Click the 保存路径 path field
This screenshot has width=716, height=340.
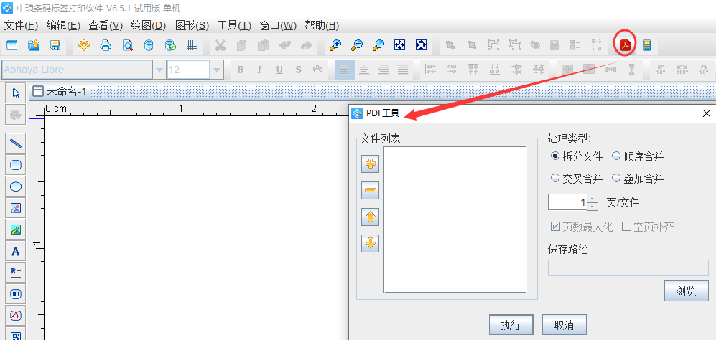point(628,268)
